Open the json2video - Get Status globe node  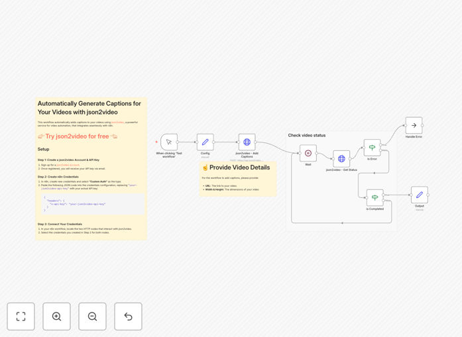[341, 159]
